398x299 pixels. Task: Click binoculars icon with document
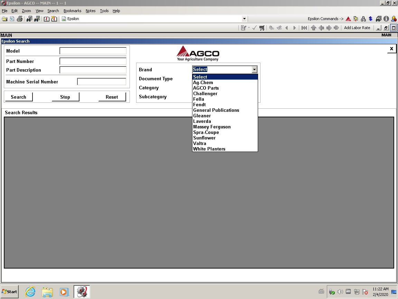tap(37, 19)
